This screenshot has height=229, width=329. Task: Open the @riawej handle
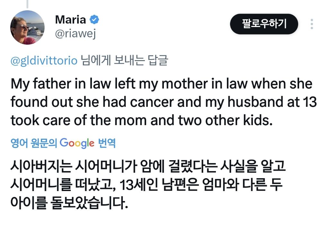click(x=75, y=33)
